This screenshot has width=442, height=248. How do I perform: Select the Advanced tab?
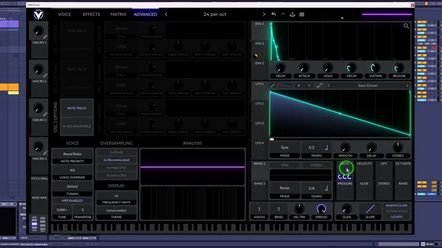tap(145, 14)
